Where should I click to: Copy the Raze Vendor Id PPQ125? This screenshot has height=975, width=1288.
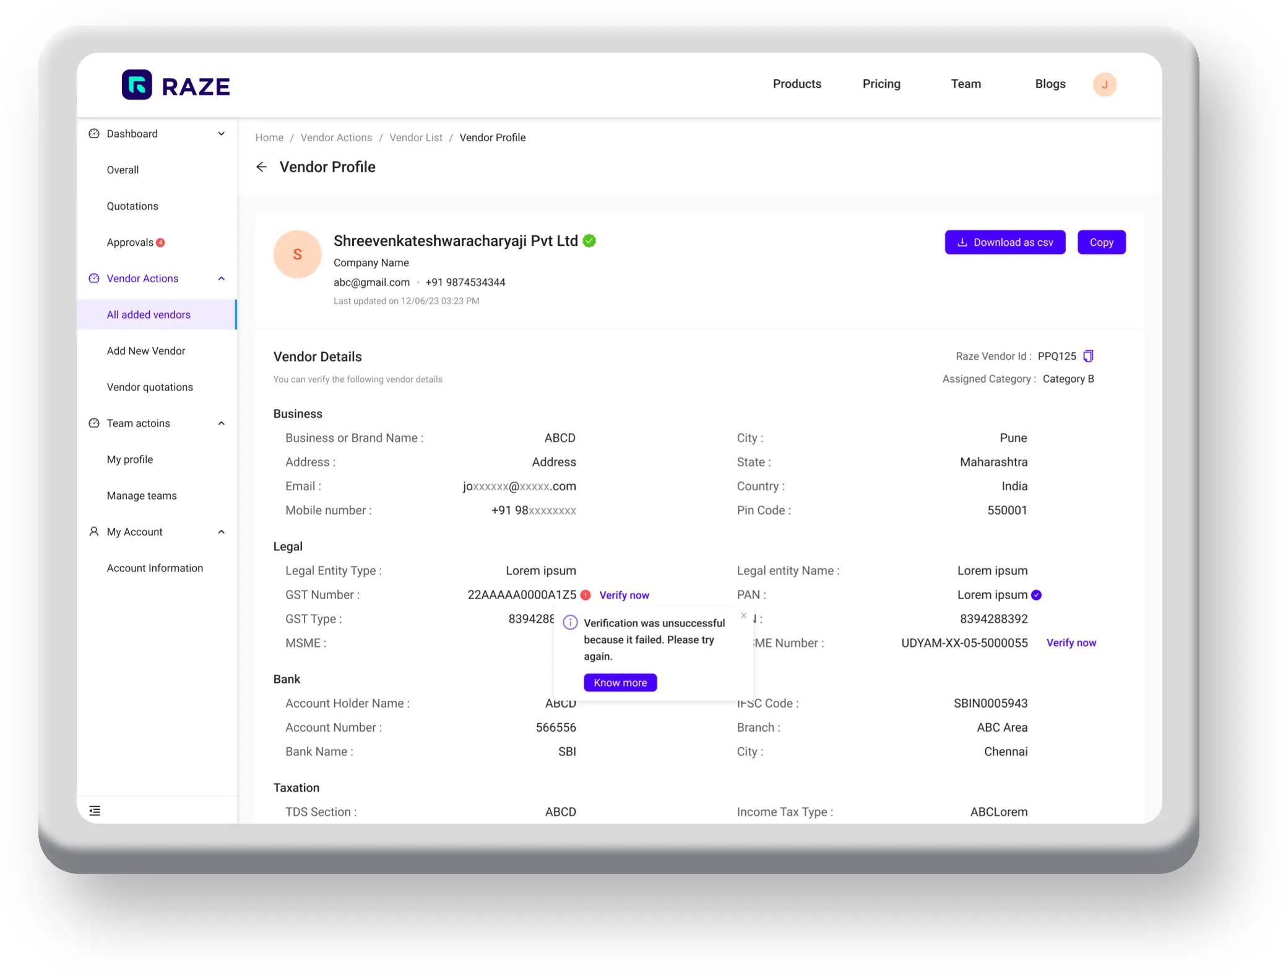pos(1088,356)
